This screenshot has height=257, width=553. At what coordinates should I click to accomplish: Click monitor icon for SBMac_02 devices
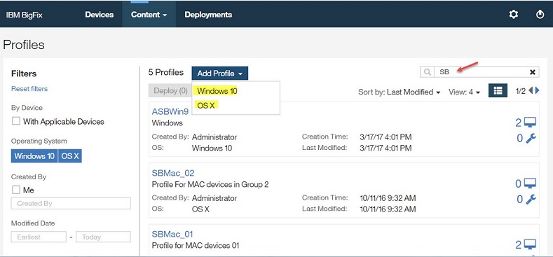530,183
